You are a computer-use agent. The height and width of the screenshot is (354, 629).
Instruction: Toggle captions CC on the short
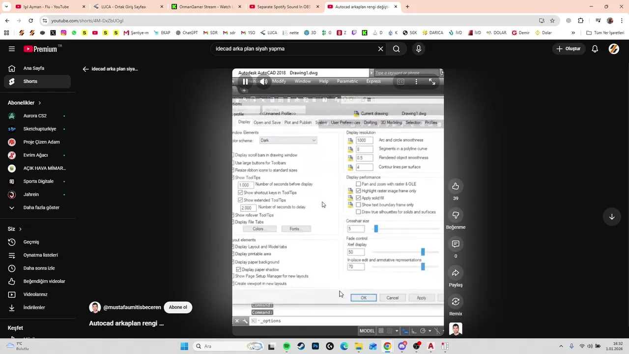(400, 82)
